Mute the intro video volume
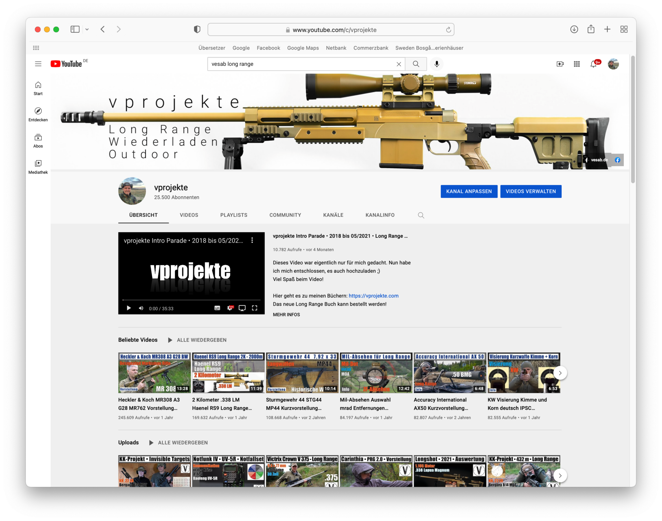This screenshot has width=662, height=521. (141, 308)
